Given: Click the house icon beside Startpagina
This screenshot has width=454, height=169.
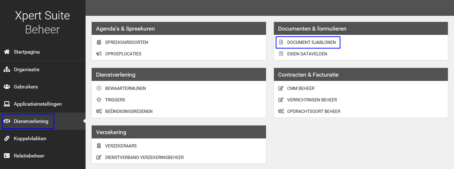Looking at the screenshot, I should pos(6,52).
